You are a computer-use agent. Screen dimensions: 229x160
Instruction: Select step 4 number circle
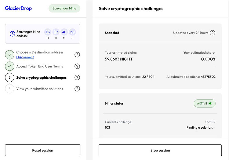click(9, 89)
